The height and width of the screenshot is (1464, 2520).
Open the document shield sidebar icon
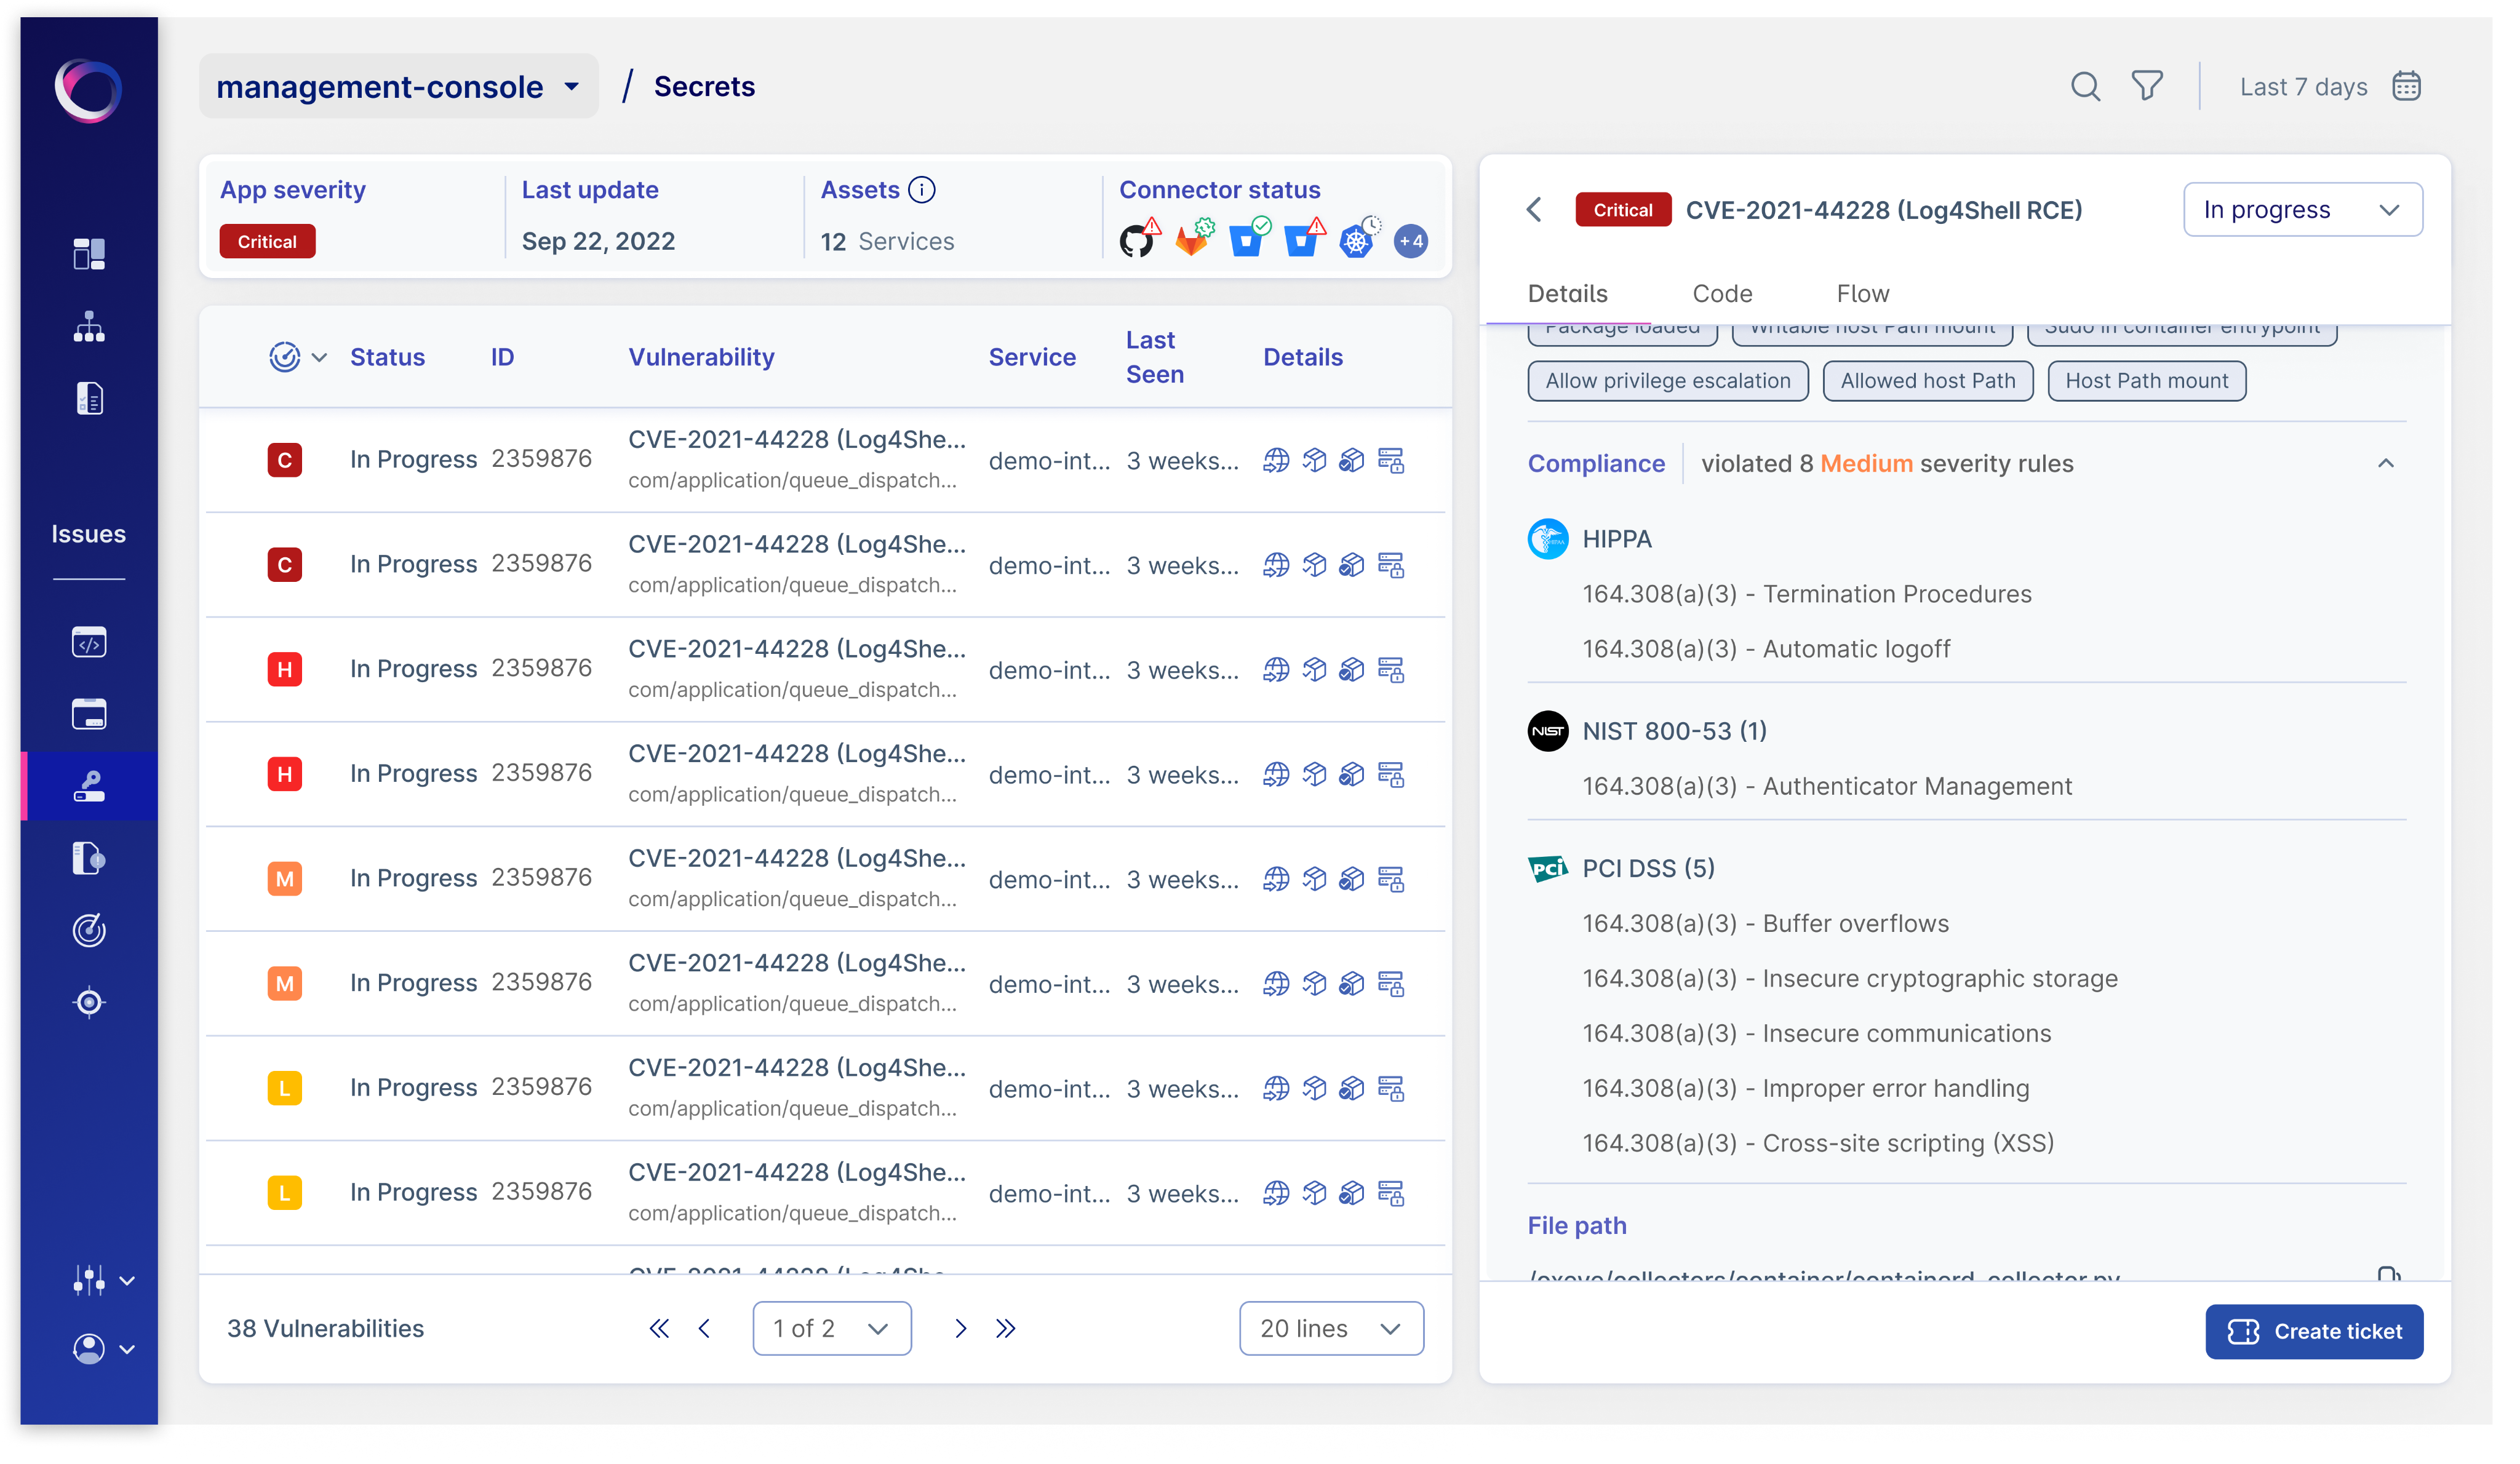pyautogui.click(x=89, y=858)
